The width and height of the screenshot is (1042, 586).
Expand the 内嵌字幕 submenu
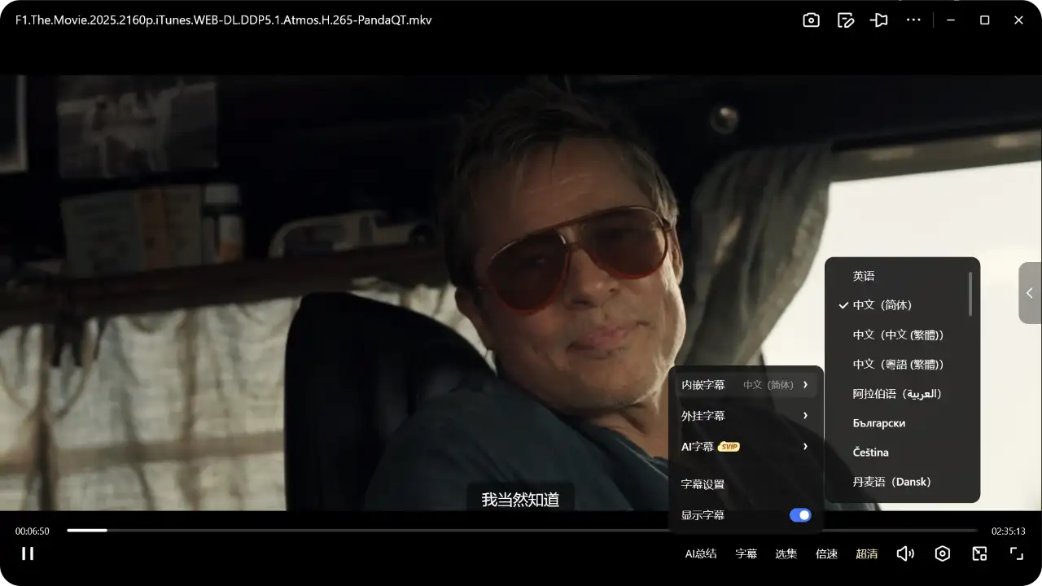pos(745,384)
